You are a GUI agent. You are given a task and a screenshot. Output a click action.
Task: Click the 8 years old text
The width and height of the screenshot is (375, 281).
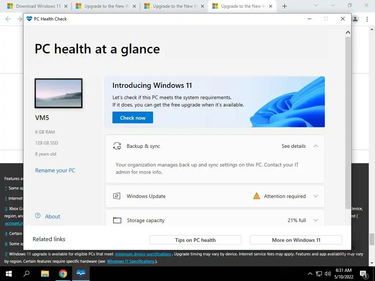pyautogui.click(x=46, y=154)
